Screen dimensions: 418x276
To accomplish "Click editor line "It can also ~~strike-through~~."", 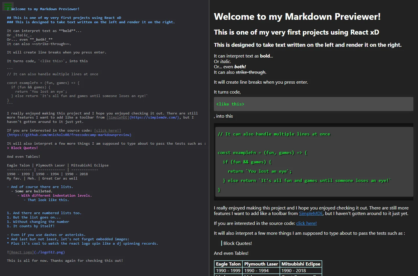I will [x=39, y=44].
